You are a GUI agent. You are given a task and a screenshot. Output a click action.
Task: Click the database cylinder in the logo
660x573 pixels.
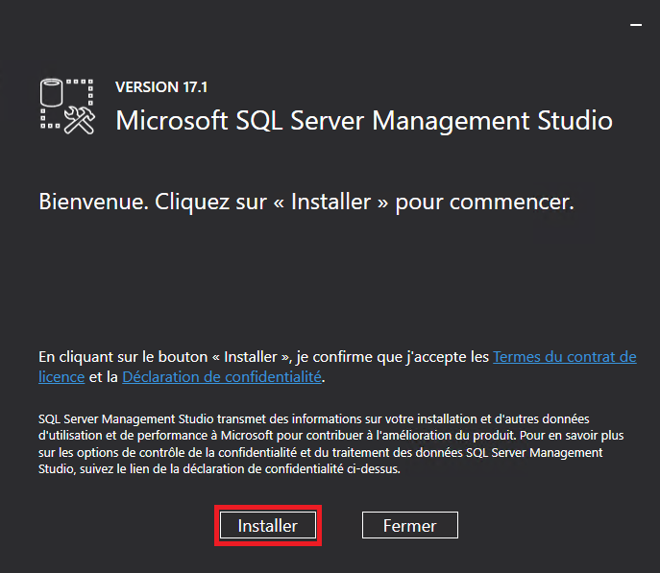coord(52,95)
